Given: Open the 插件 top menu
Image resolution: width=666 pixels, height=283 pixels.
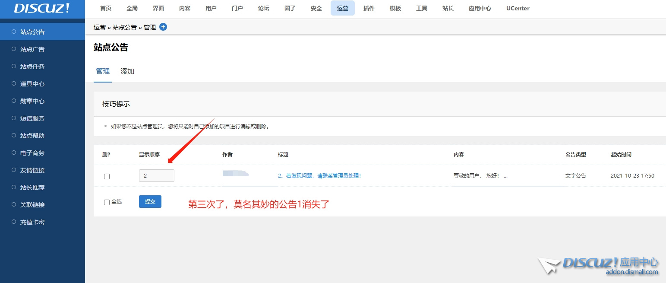Looking at the screenshot, I should [369, 8].
